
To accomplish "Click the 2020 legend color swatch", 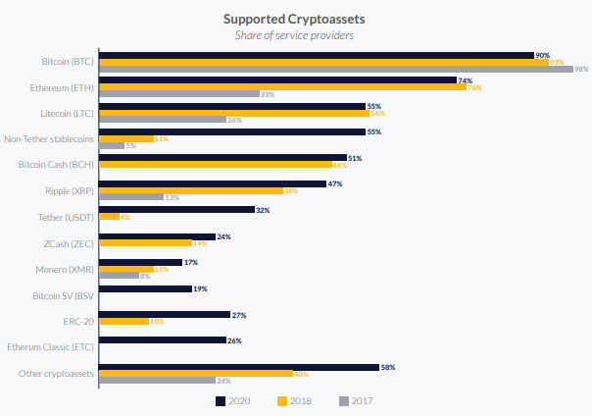I will tap(221, 400).
